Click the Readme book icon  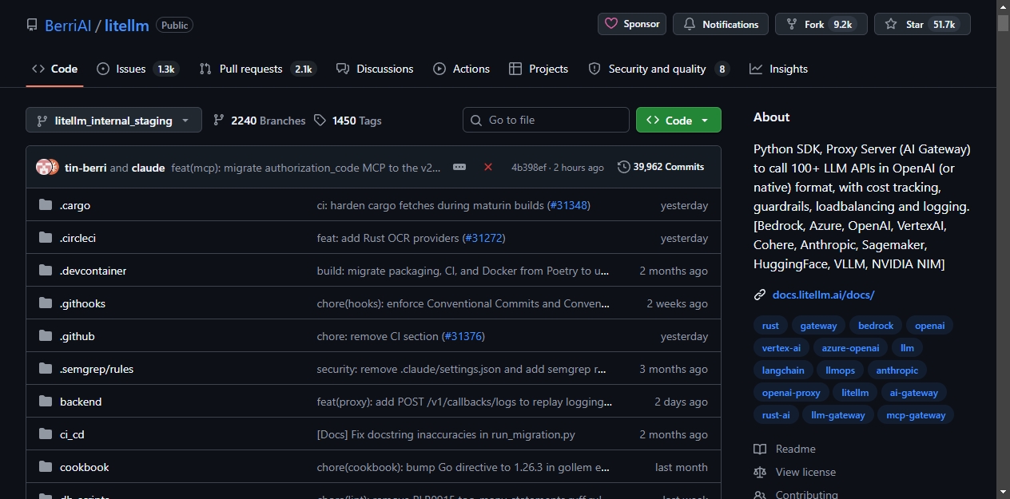[760, 449]
